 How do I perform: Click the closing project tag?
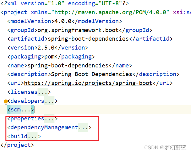click(17, 145)
